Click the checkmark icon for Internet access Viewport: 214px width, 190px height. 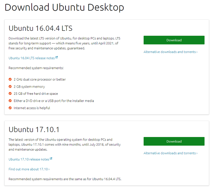[10, 108]
